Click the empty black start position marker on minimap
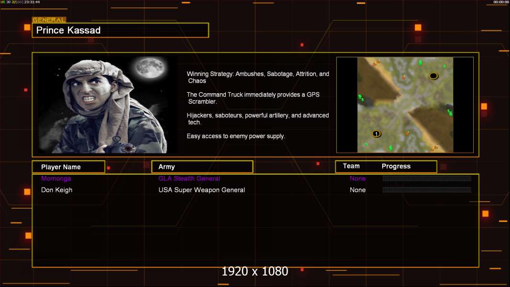510x287 pixels. [433, 76]
